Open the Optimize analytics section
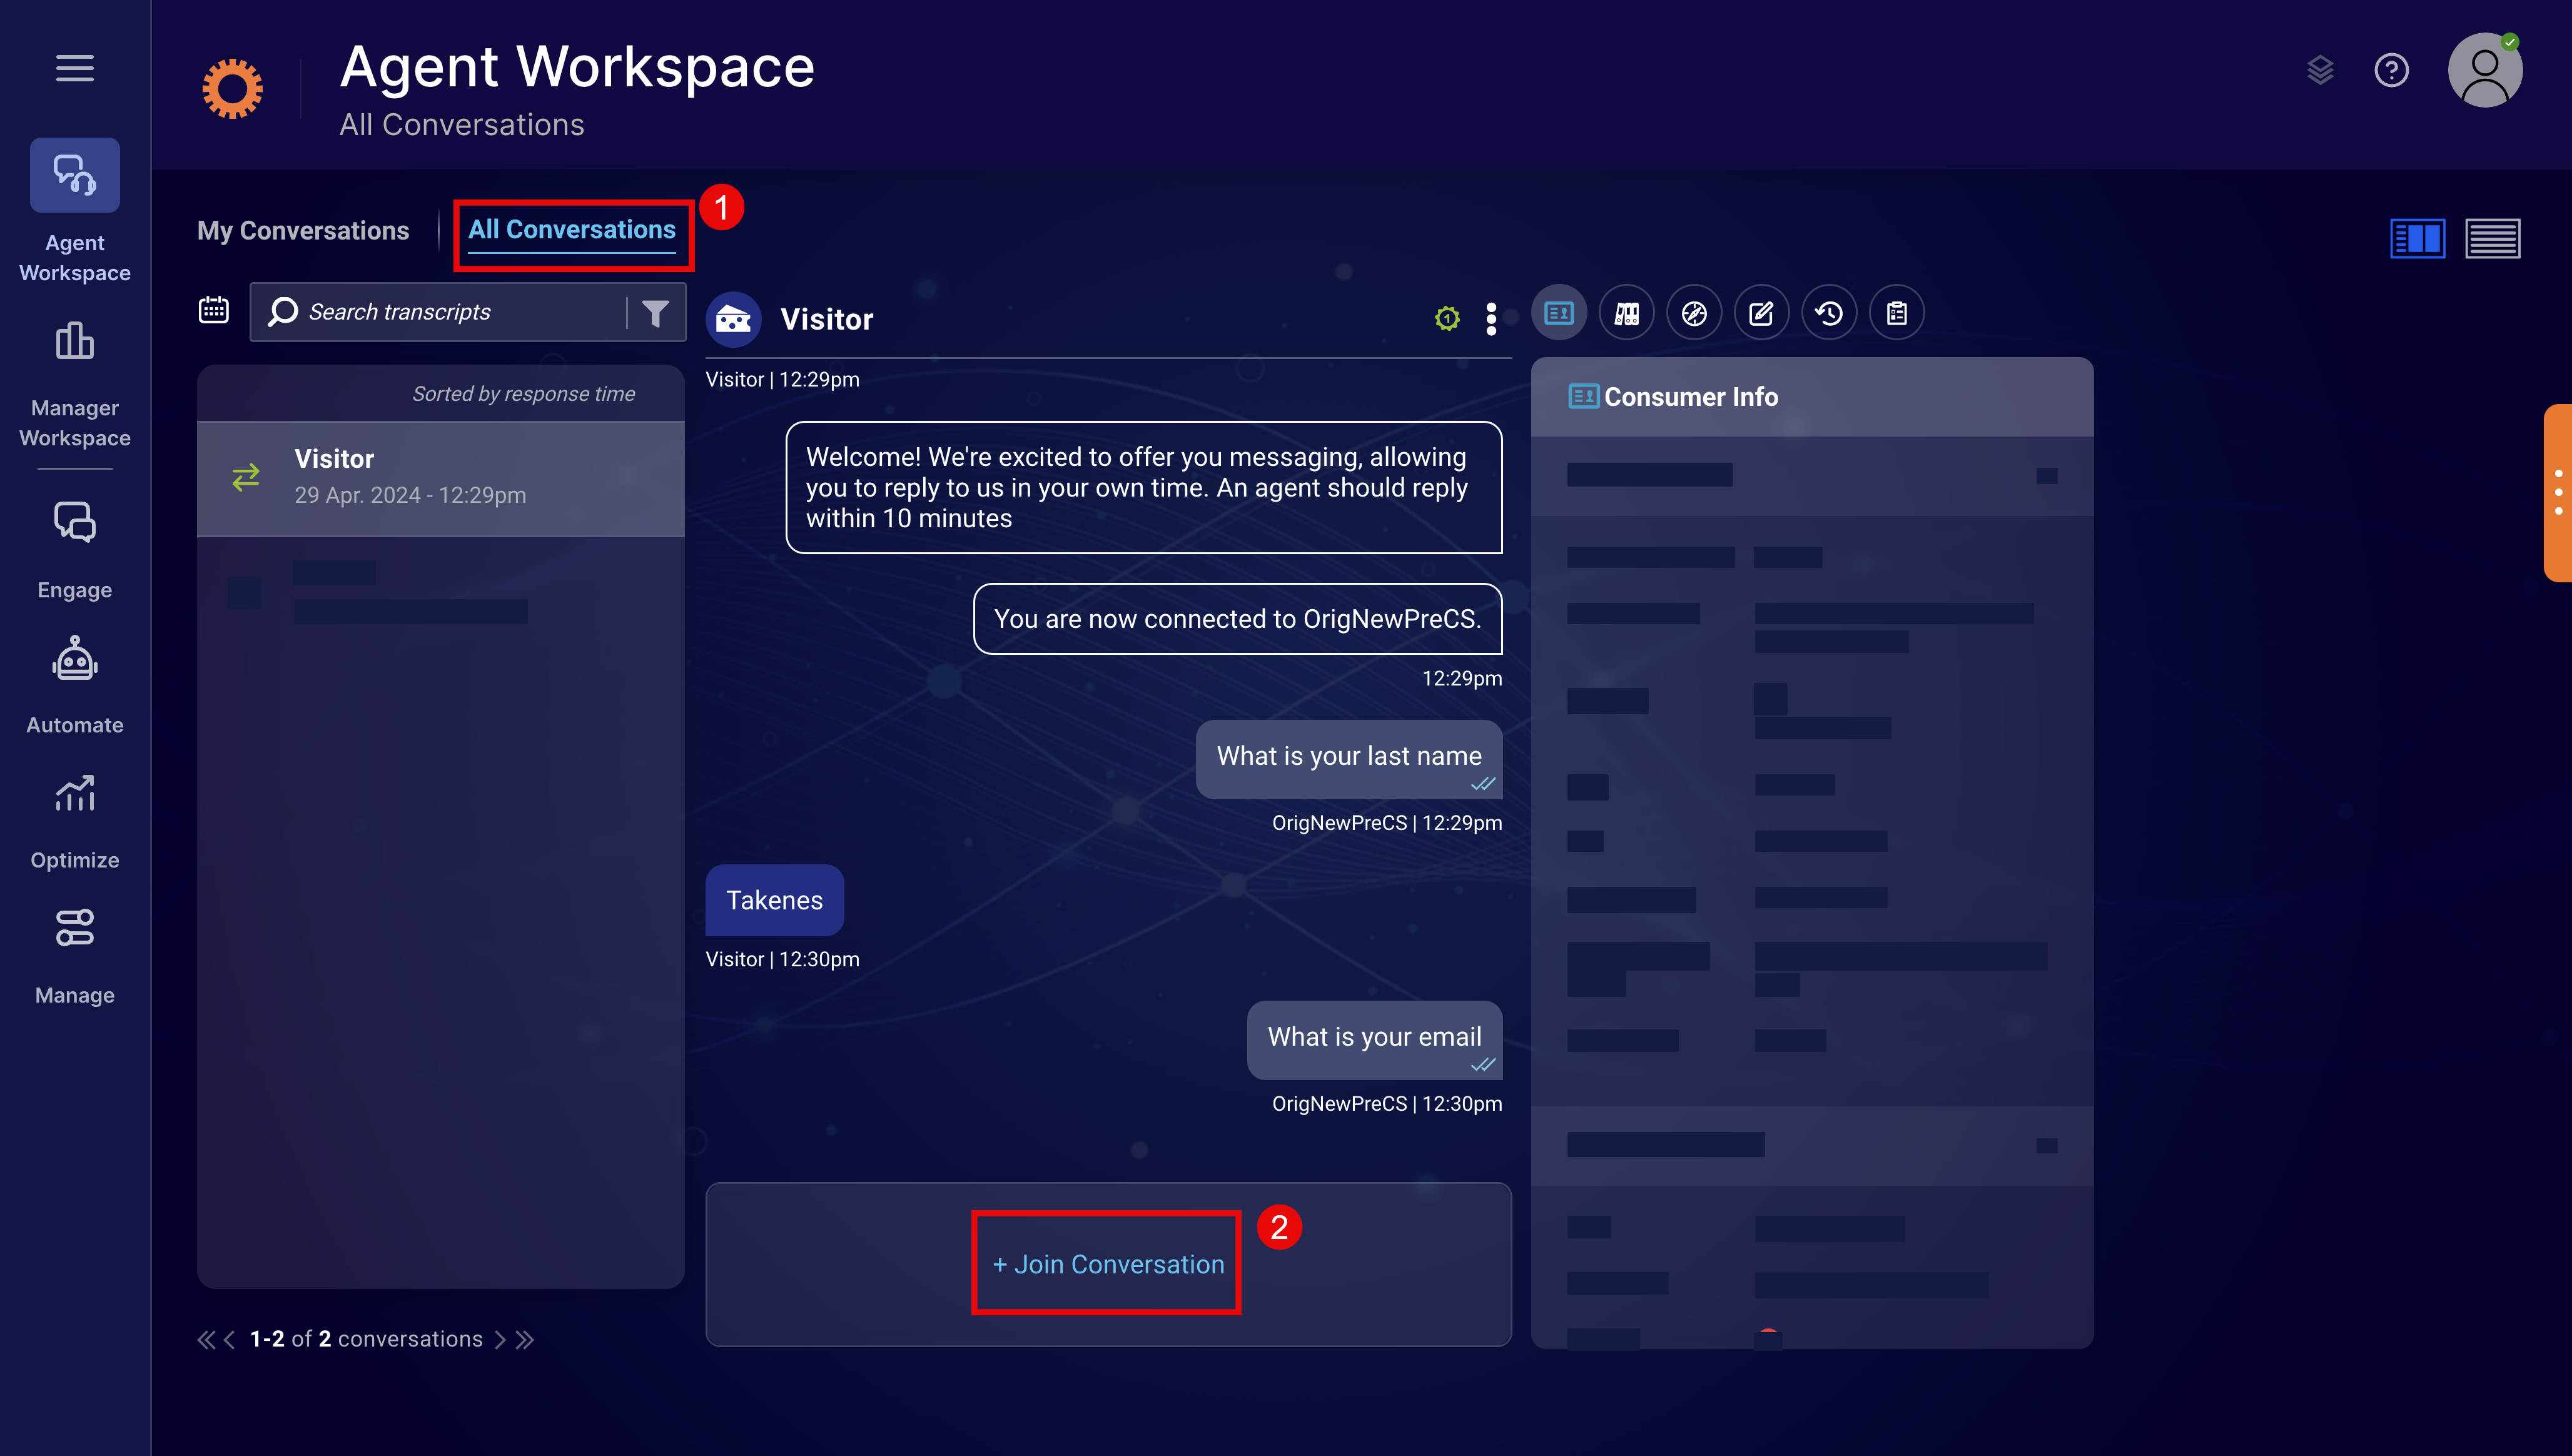The image size is (2572, 1456). [75, 822]
